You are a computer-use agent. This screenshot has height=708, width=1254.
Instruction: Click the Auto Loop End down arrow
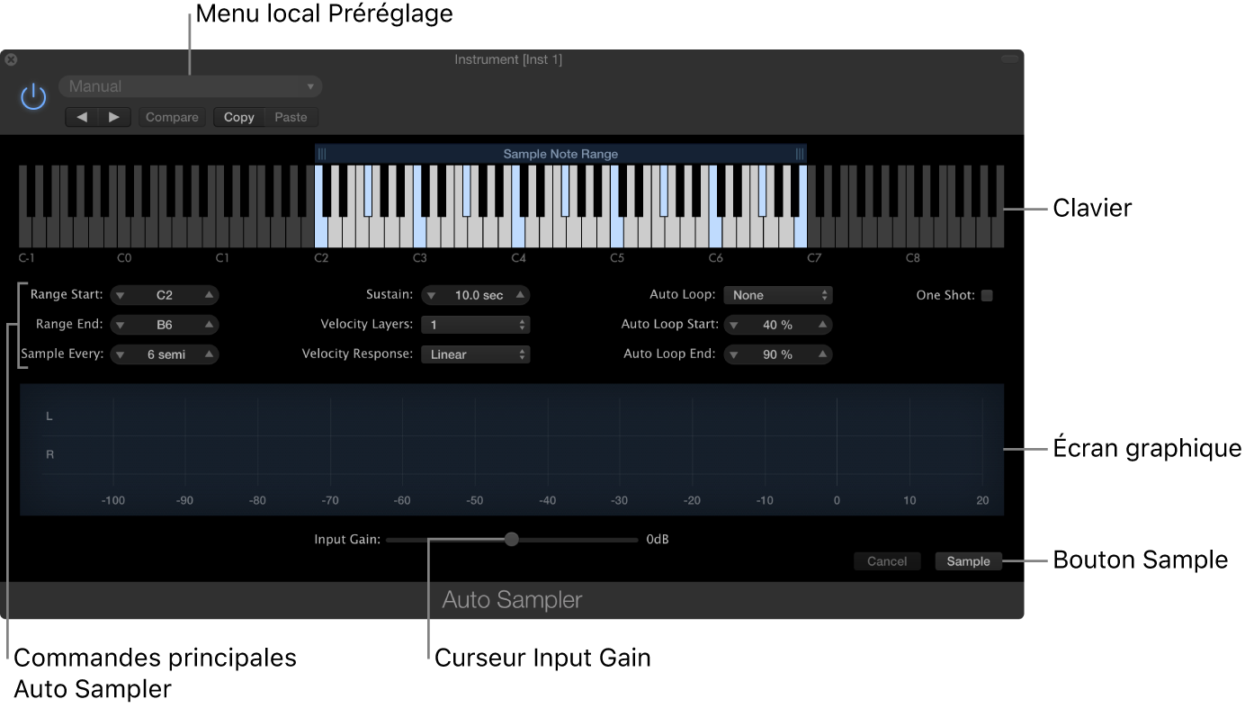click(x=736, y=354)
